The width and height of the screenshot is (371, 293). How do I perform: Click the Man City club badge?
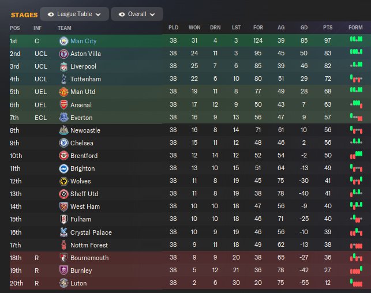coord(63,41)
